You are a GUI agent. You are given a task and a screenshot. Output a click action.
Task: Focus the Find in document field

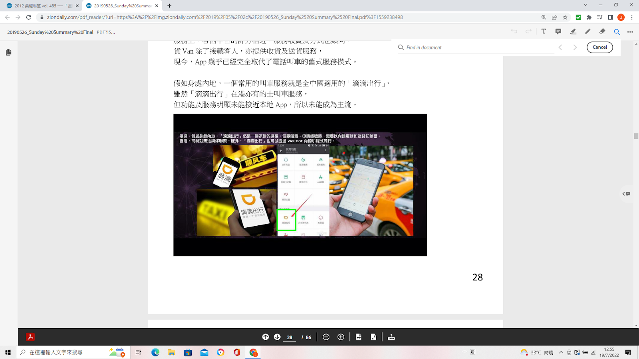475,47
